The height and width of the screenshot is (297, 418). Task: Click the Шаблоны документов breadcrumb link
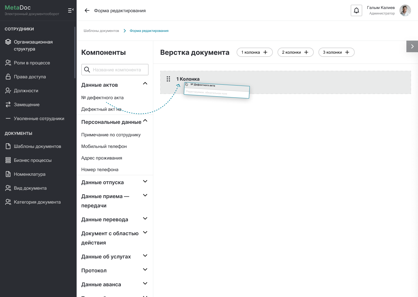click(x=101, y=31)
